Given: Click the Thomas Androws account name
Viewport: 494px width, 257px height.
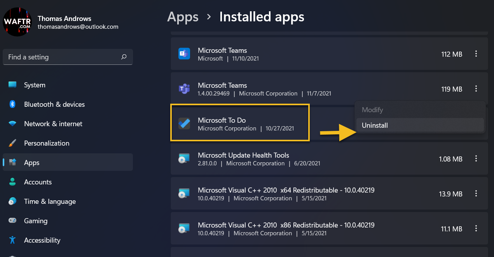Looking at the screenshot, I should coord(65,19).
